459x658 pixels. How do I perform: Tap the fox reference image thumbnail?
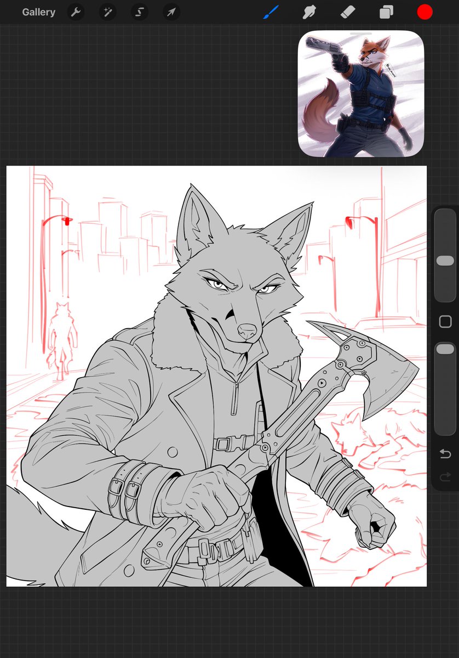click(361, 94)
